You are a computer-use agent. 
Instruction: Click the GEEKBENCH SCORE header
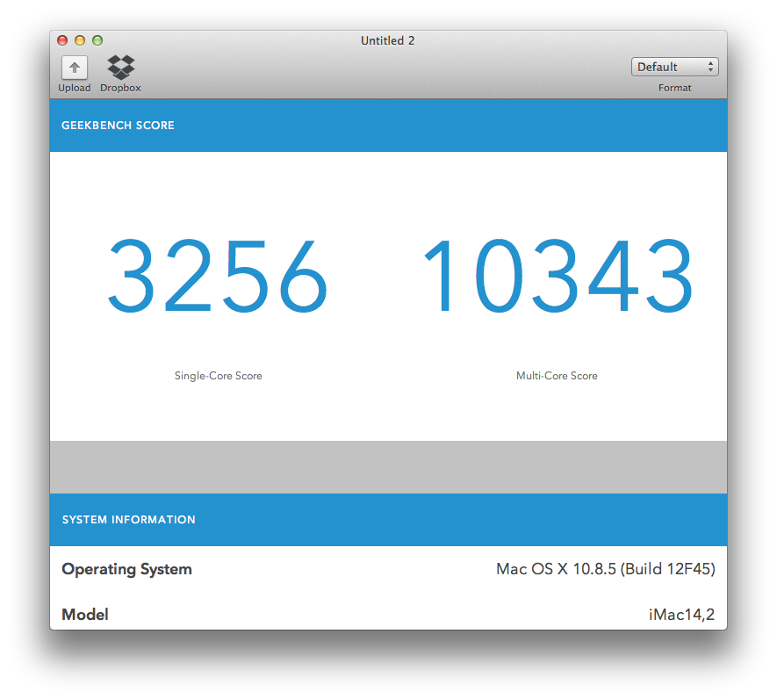pos(118,126)
